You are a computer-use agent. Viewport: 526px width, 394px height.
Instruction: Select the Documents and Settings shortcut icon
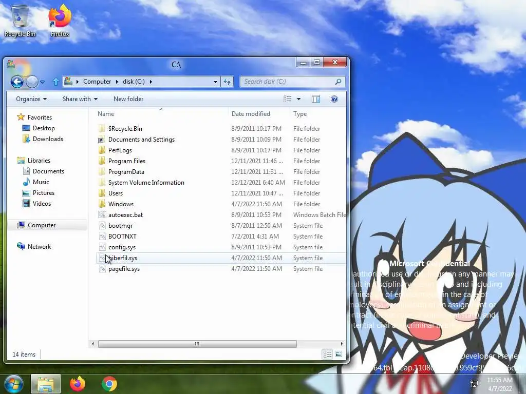pyautogui.click(x=102, y=140)
